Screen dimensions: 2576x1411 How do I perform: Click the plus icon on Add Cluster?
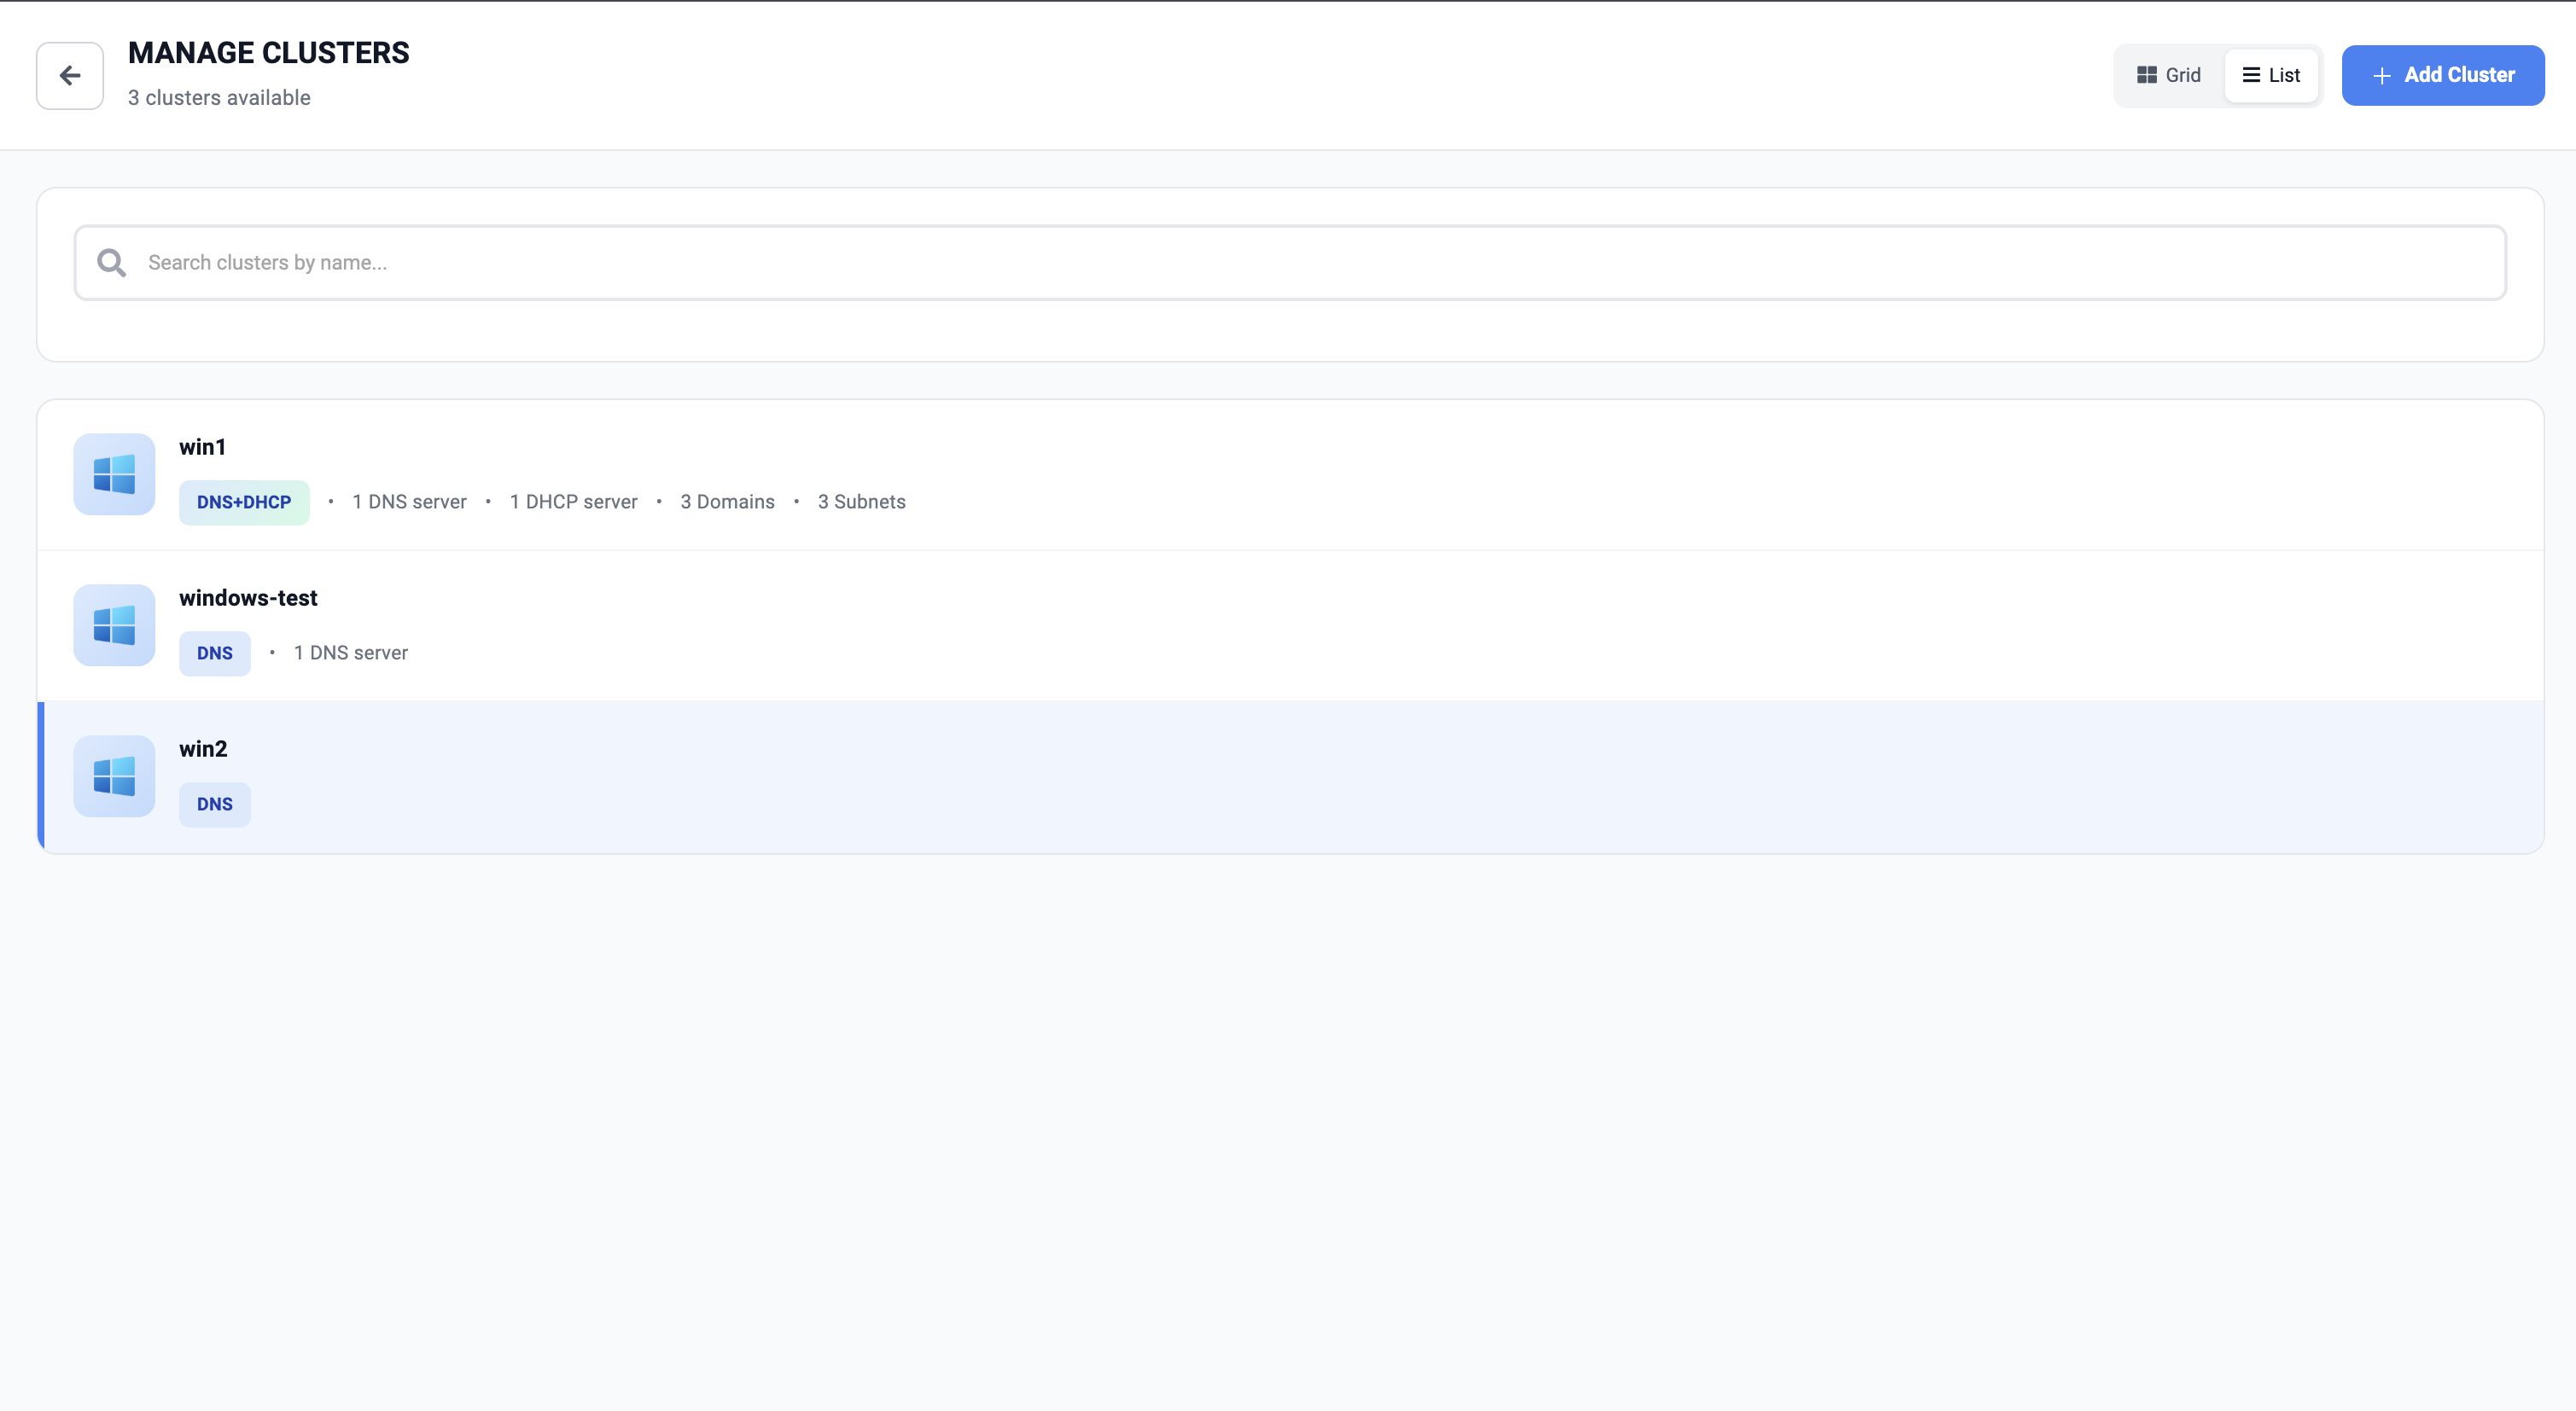2382,76
